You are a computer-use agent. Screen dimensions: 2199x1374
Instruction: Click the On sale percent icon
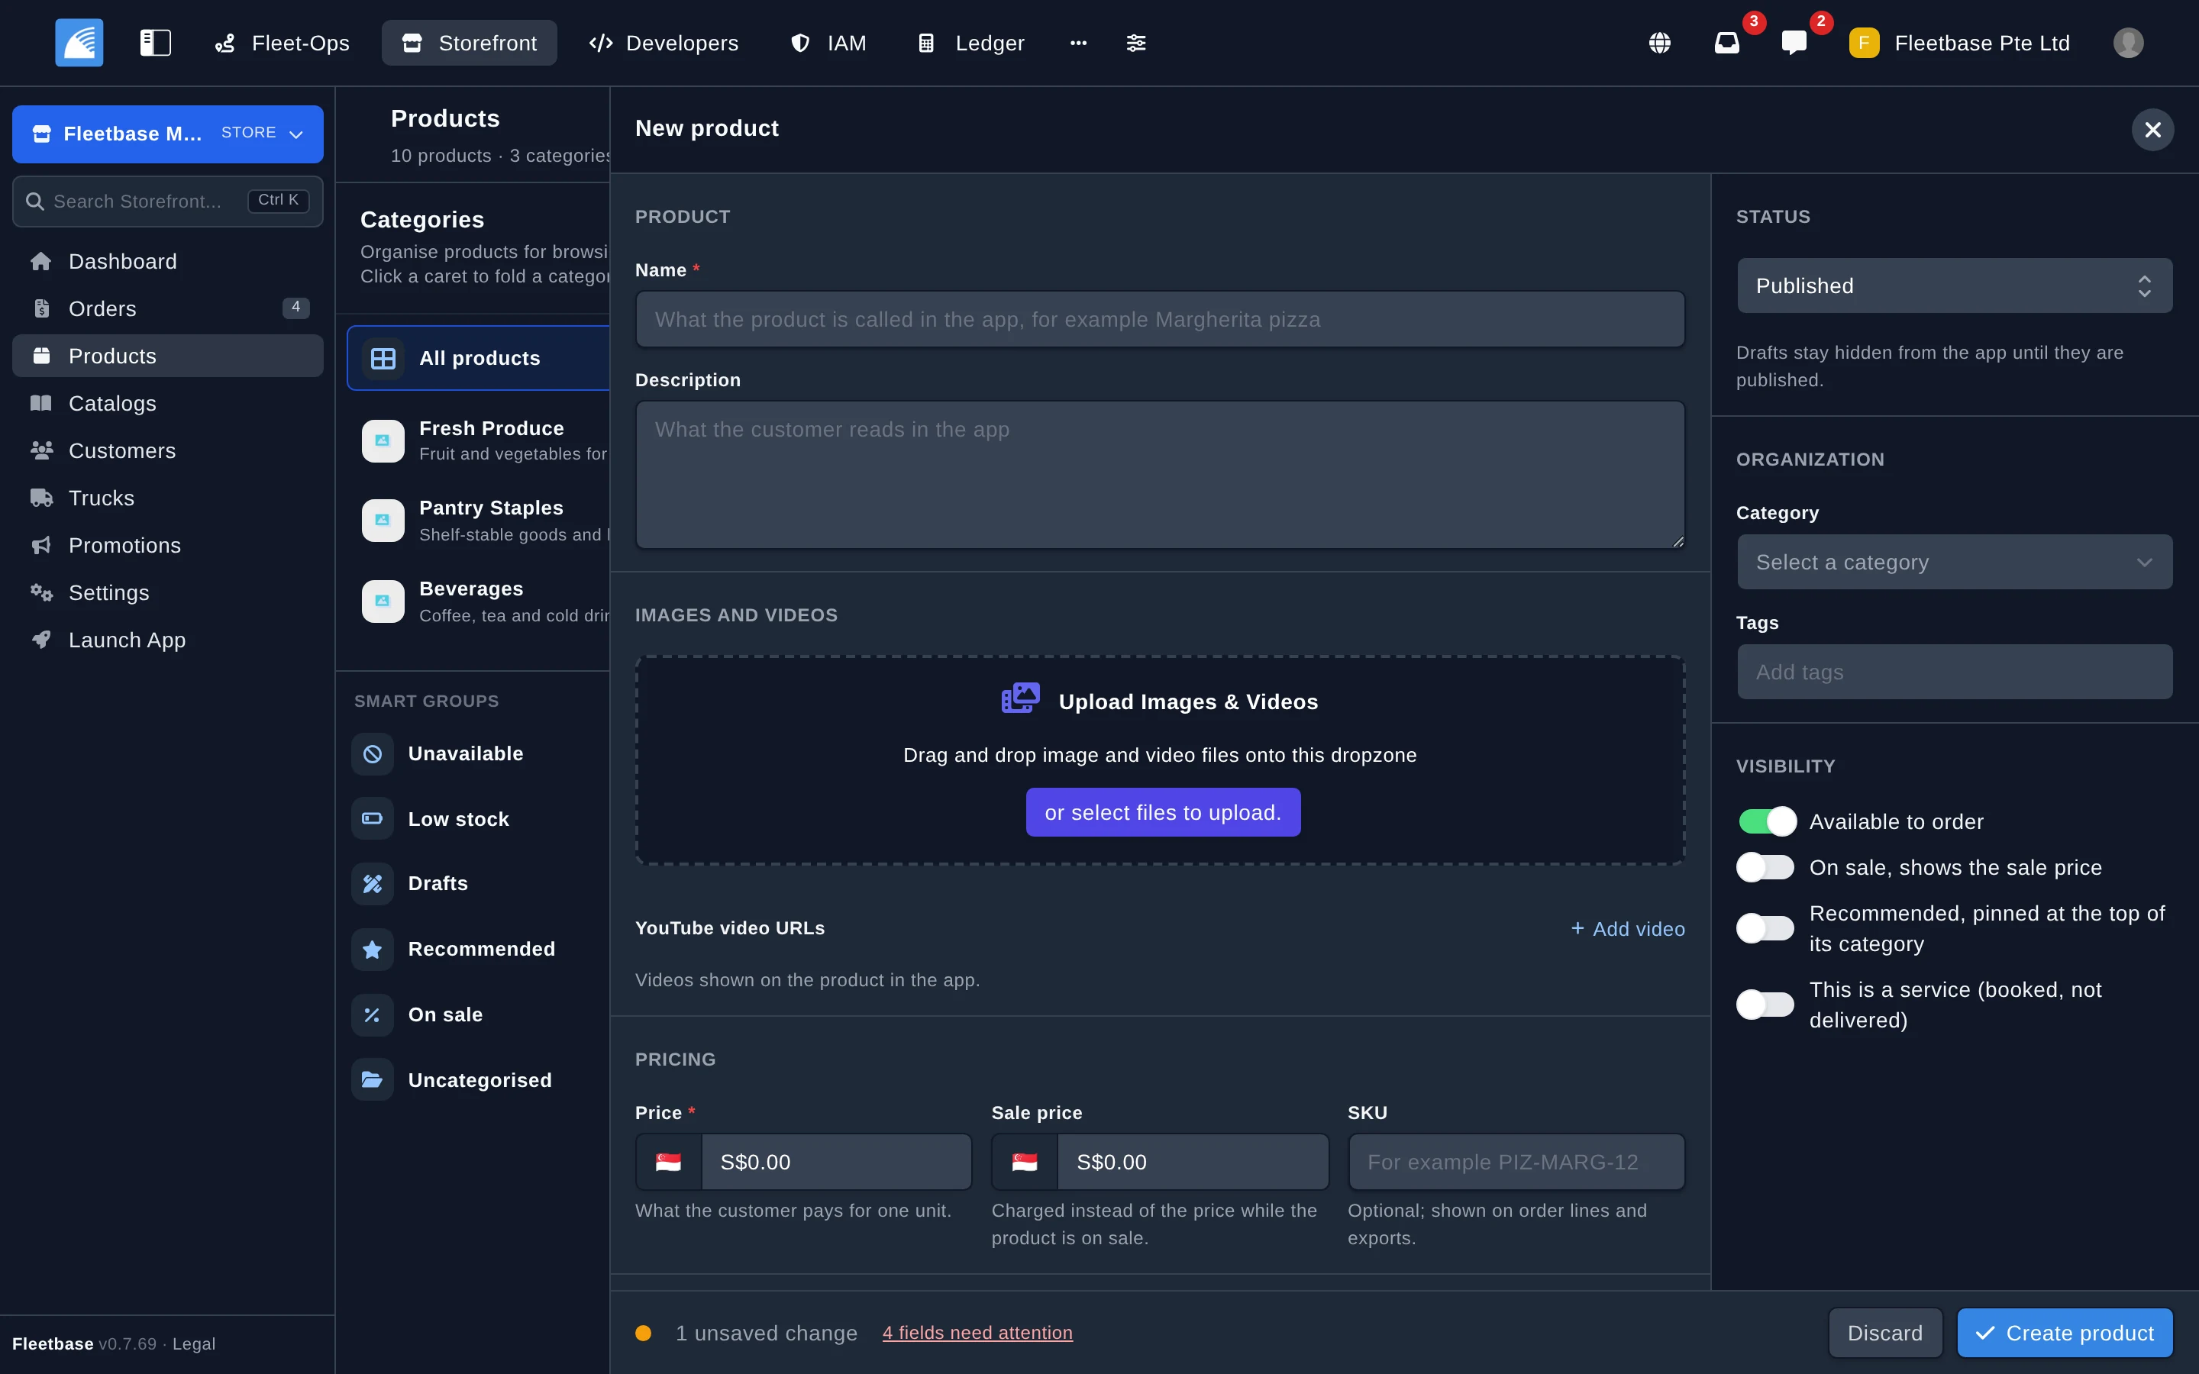pos(373,1015)
